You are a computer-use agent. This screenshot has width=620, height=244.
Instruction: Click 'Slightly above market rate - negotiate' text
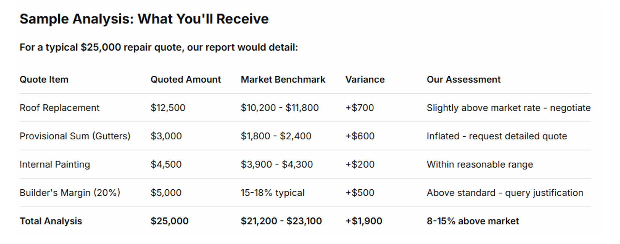click(x=508, y=108)
